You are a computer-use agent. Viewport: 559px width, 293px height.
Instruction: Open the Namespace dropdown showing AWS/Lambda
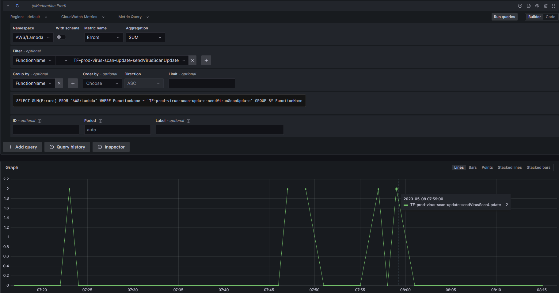[x=33, y=37]
